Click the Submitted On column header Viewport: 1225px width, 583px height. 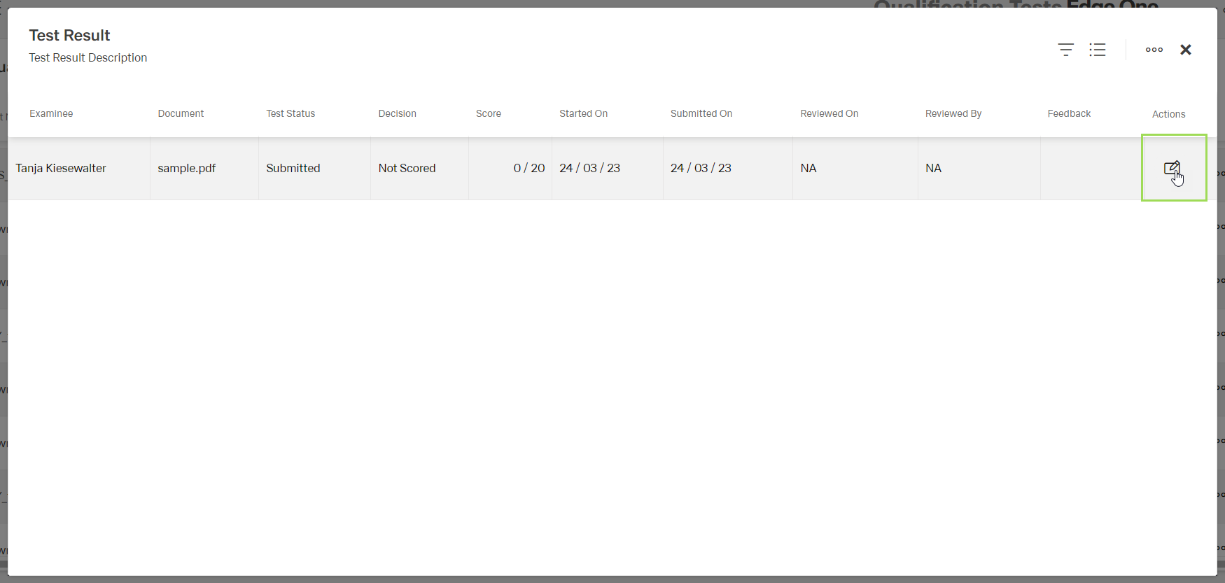(x=701, y=113)
